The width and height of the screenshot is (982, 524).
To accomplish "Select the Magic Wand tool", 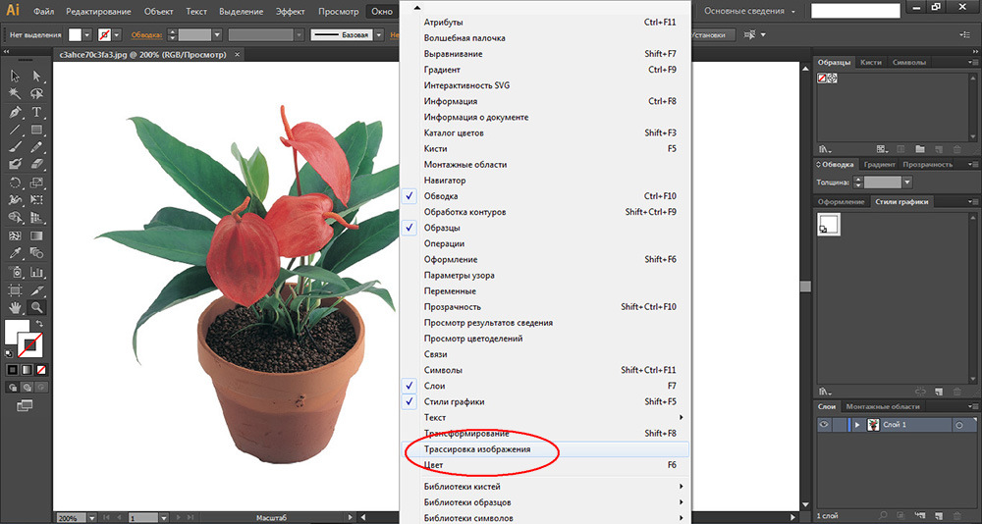I will pyautogui.click(x=16, y=93).
